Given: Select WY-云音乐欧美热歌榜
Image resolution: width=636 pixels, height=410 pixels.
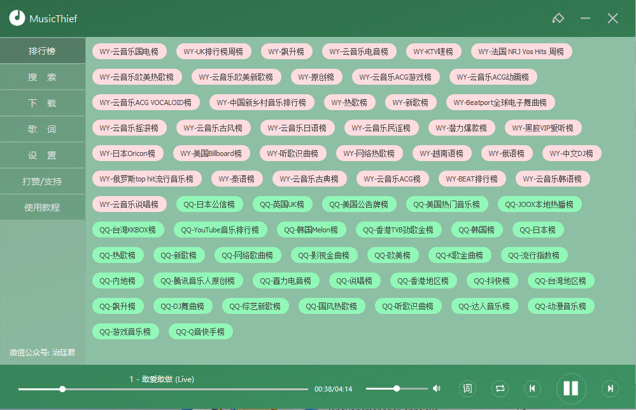Looking at the screenshot, I should (x=137, y=77).
